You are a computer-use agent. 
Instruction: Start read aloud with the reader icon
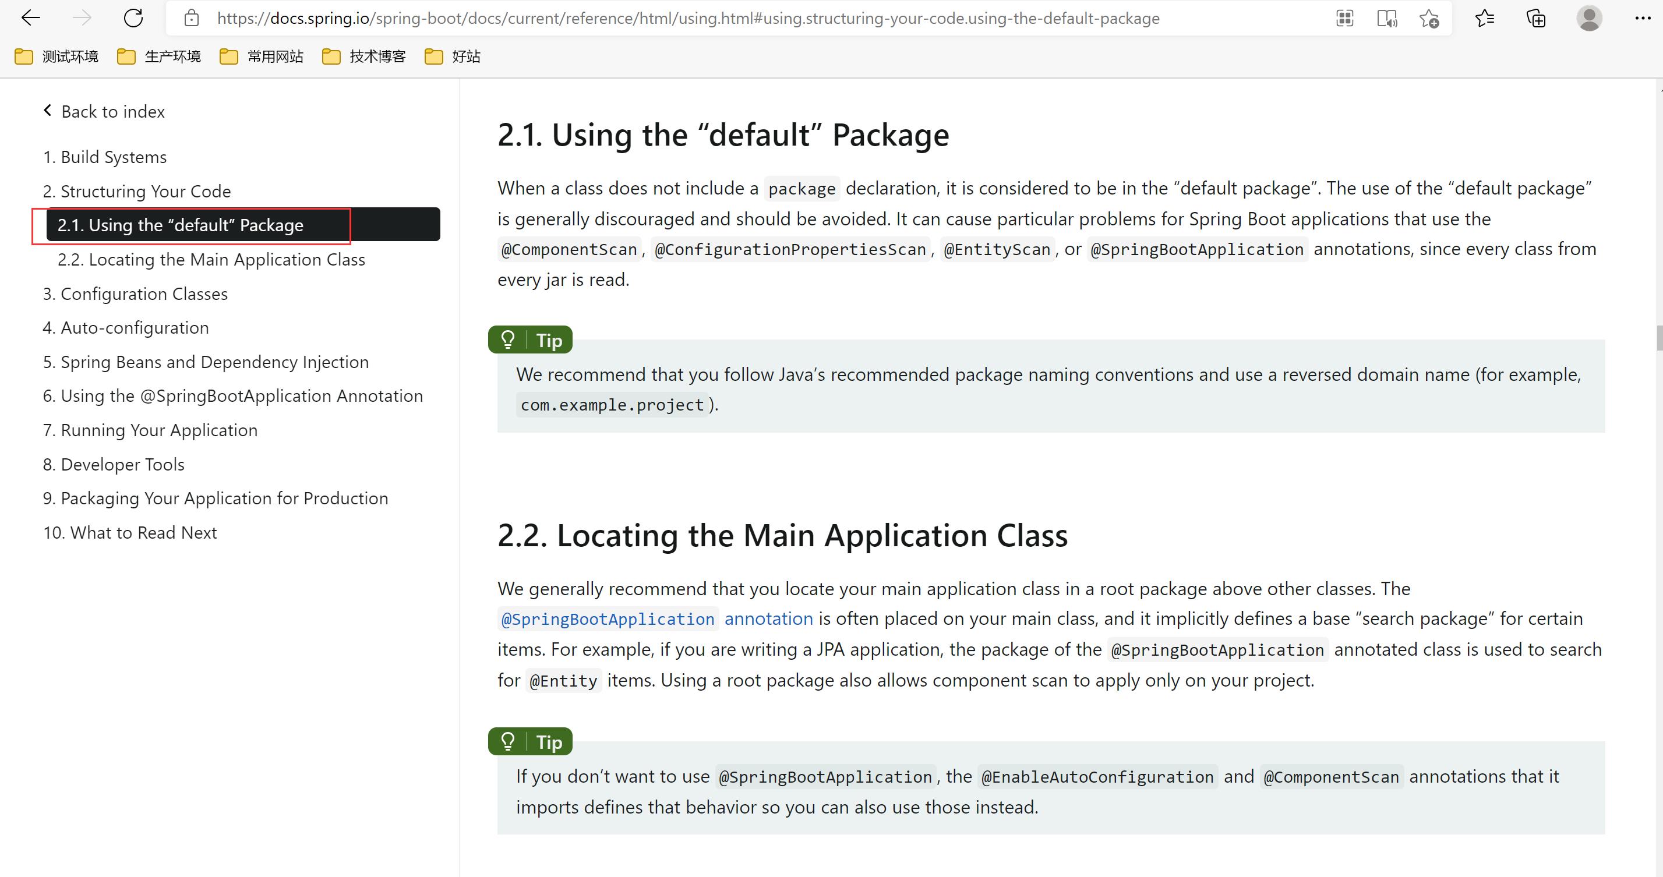[x=1387, y=18]
